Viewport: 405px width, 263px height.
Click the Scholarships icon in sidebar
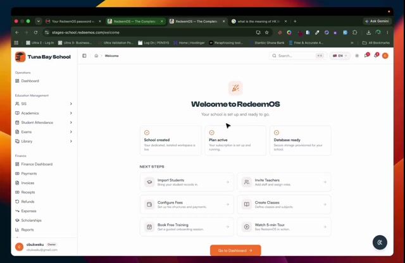click(17, 220)
